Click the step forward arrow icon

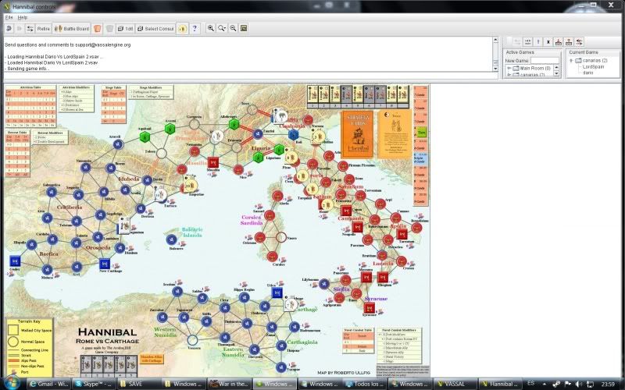point(19,28)
